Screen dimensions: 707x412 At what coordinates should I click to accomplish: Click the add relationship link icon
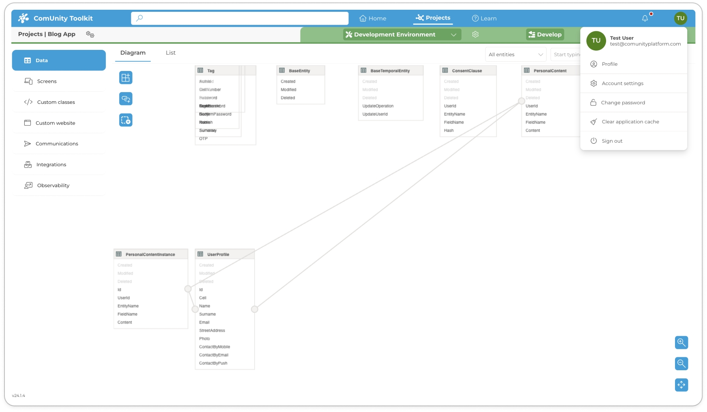(126, 99)
